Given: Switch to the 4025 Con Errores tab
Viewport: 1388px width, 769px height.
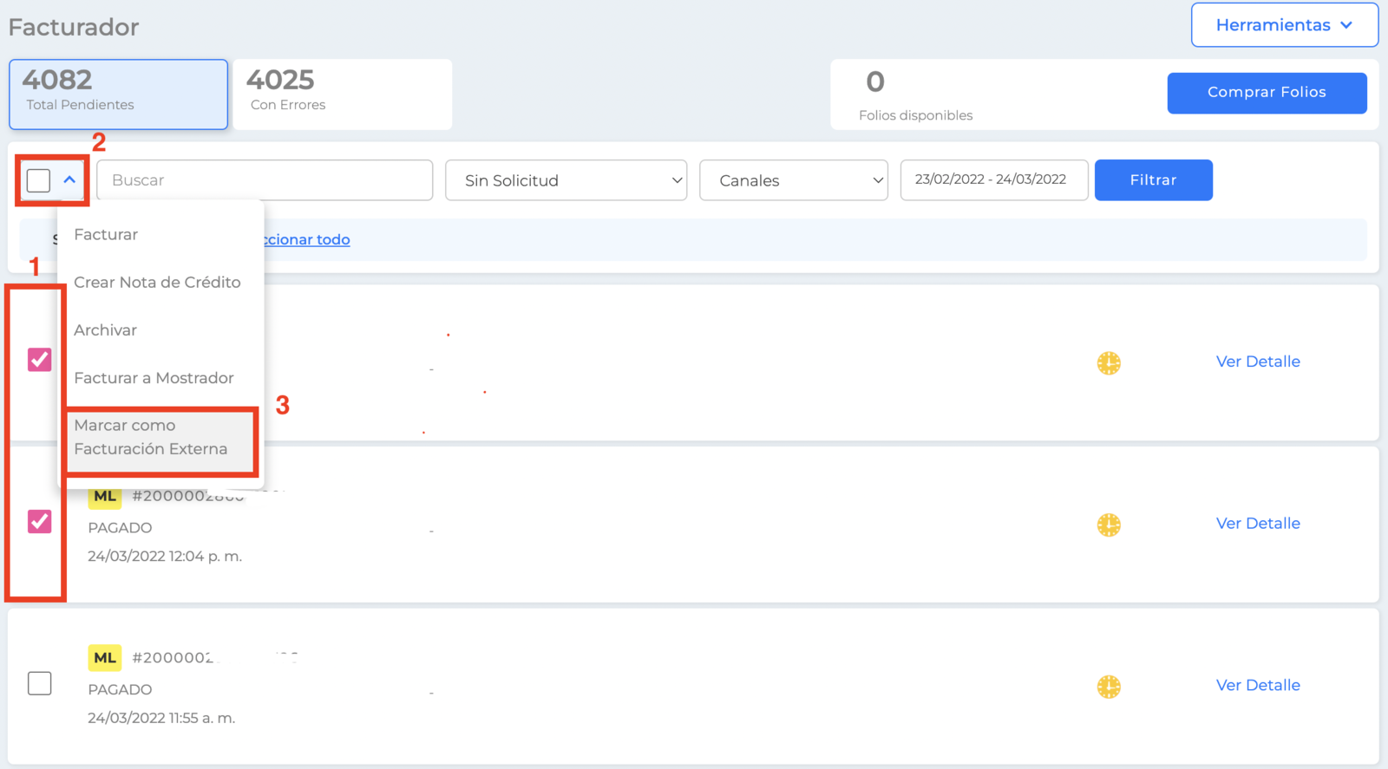Looking at the screenshot, I should tap(343, 94).
